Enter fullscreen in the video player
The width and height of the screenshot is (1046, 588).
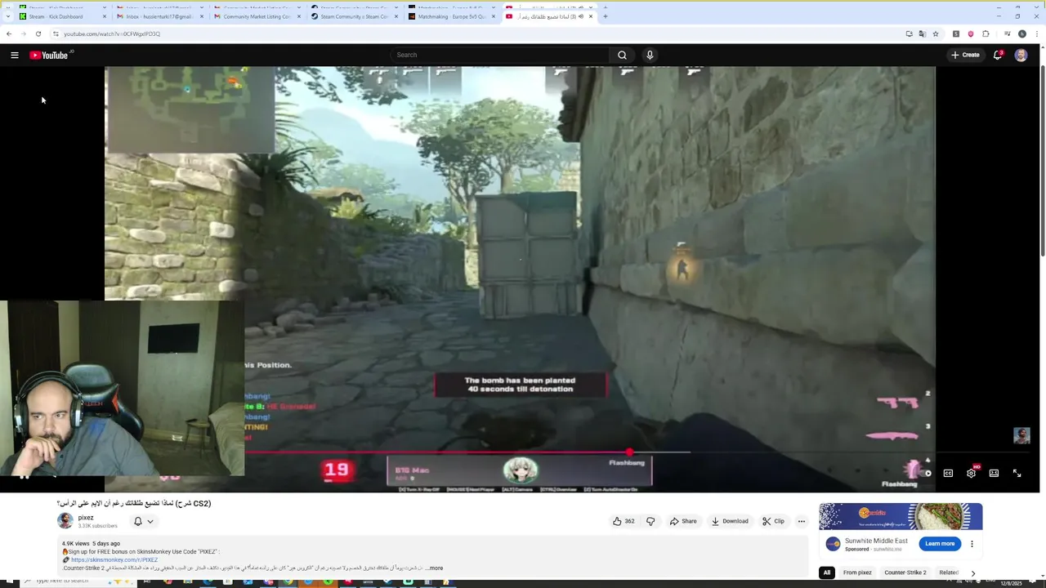pos(1017,473)
